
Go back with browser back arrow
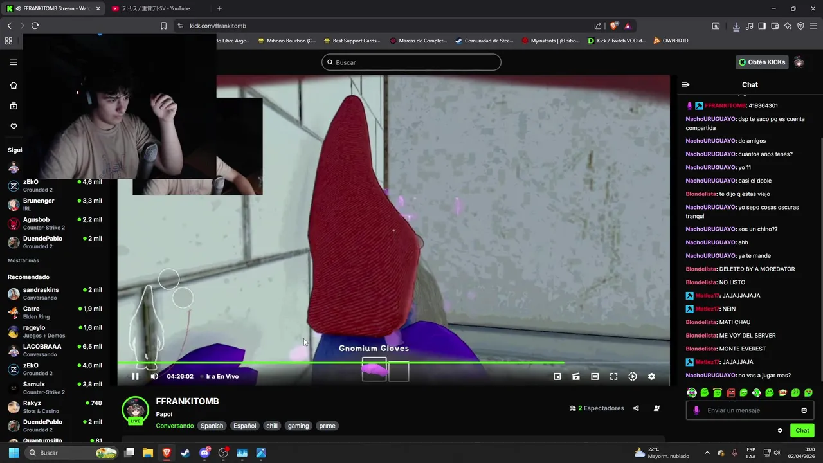(x=9, y=26)
